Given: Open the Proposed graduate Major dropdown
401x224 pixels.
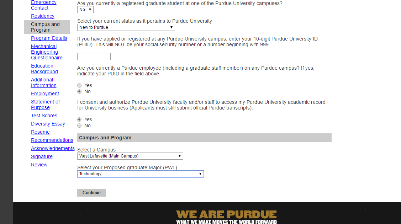Looking at the screenshot, I should pos(140,174).
